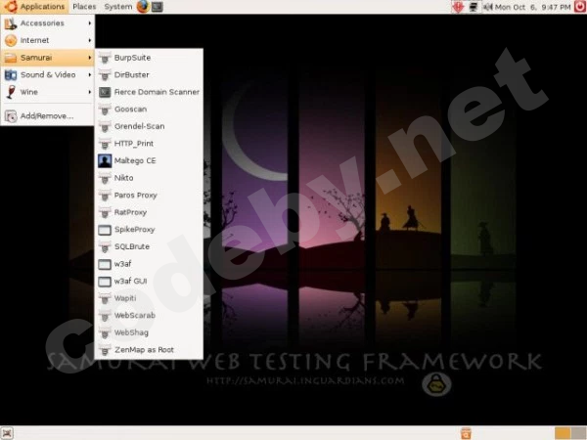Image resolution: width=587 pixels, height=440 pixels.
Task: Launch DirBuster
Action: tap(149, 75)
